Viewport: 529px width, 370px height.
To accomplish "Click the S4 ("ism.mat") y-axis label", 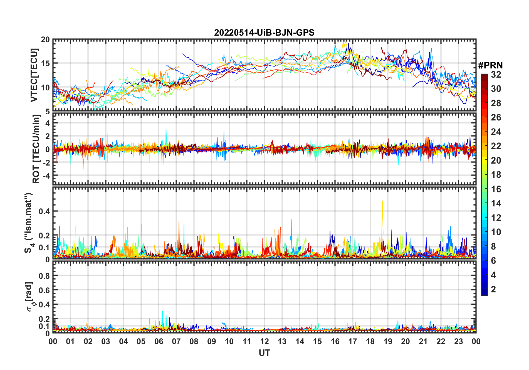I will click(29, 223).
